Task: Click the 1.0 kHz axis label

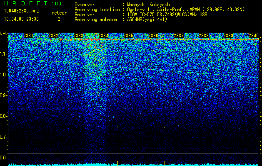Action: 3,75
